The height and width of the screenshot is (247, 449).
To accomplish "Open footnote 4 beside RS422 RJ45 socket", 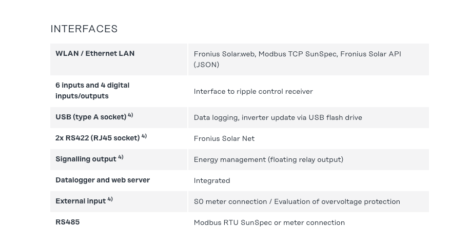I will coord(144,136).
